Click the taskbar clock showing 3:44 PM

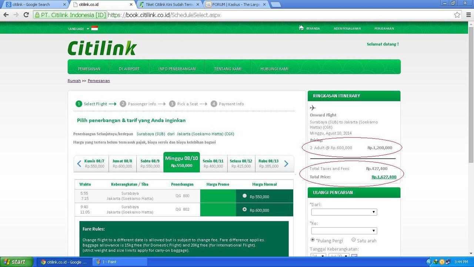tap(461, 262)
